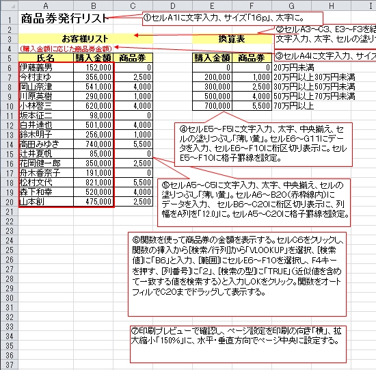Screen dimensions: 376x370
Task: Click 購入金額 header in column E
Action: tap(212, 58)
